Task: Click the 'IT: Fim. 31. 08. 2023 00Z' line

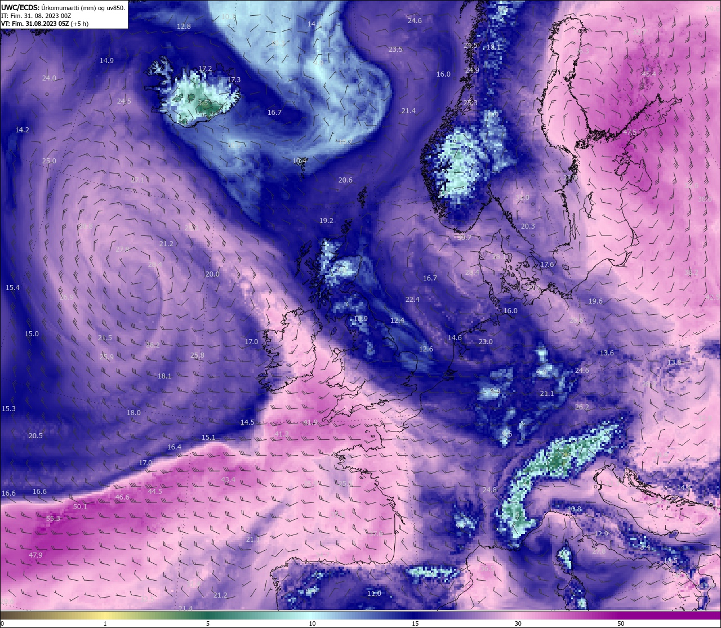Action: point(36,16)
